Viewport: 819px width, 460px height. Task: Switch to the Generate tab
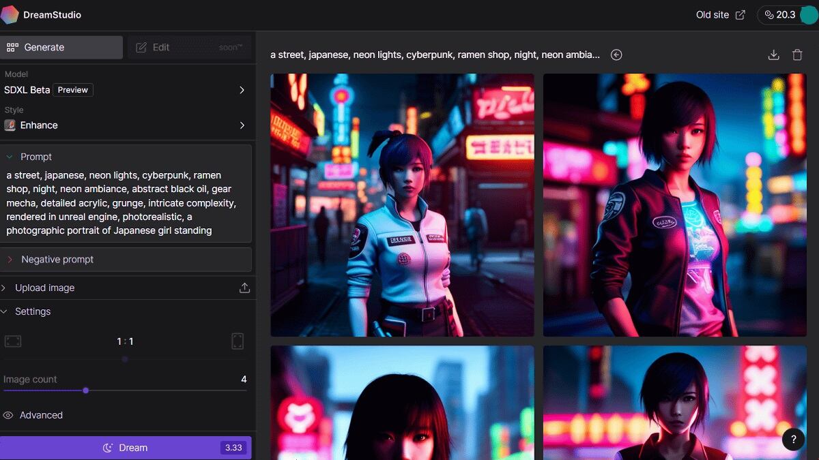pyautogui.click(x=61, y=48)
